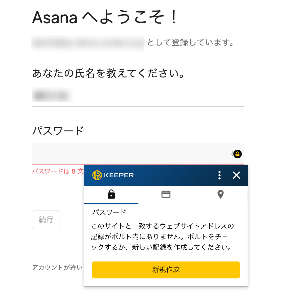Click the red password error message
Viewport: 307px width, 298px height.
pos(58,171)
